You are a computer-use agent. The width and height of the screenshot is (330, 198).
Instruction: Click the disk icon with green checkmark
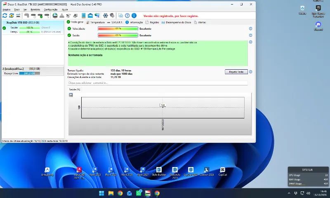tap(40, 15)
